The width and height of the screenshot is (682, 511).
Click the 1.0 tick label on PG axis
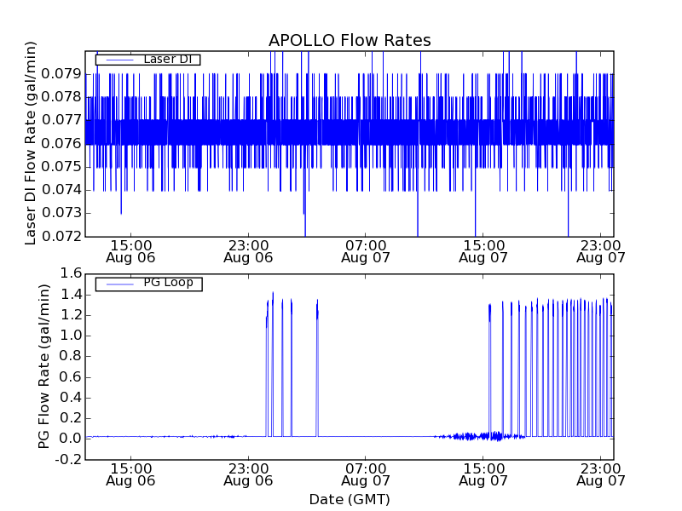click(x=71, y=336)
